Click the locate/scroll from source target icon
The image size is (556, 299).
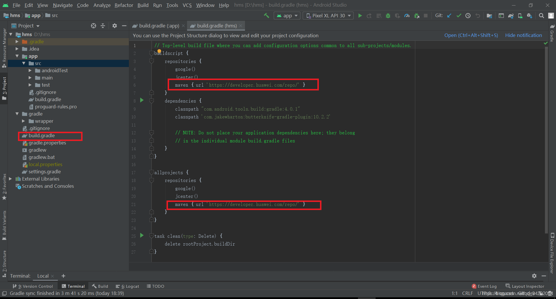pyautogui.click(x=94, y=26)
